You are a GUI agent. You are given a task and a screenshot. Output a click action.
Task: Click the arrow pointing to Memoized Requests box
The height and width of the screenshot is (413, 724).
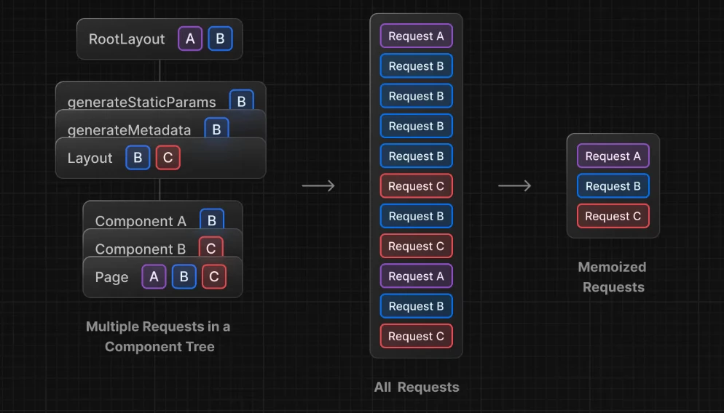(x=514, y=186)
